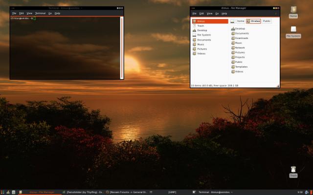Click the Public path bar button
Screen dimensions: 313x195
267,21
